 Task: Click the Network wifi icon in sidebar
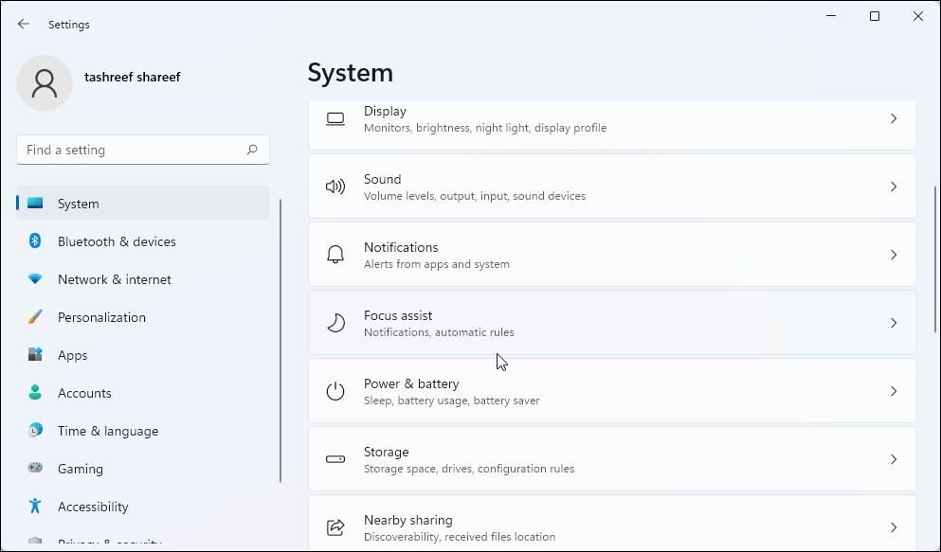tap(35, 278)
